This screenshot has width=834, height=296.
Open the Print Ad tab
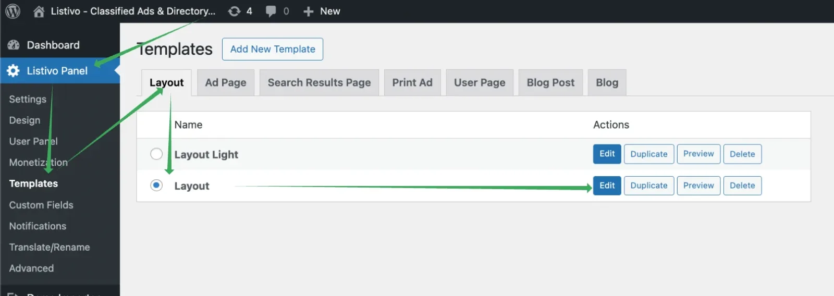(x=412, y=82)
